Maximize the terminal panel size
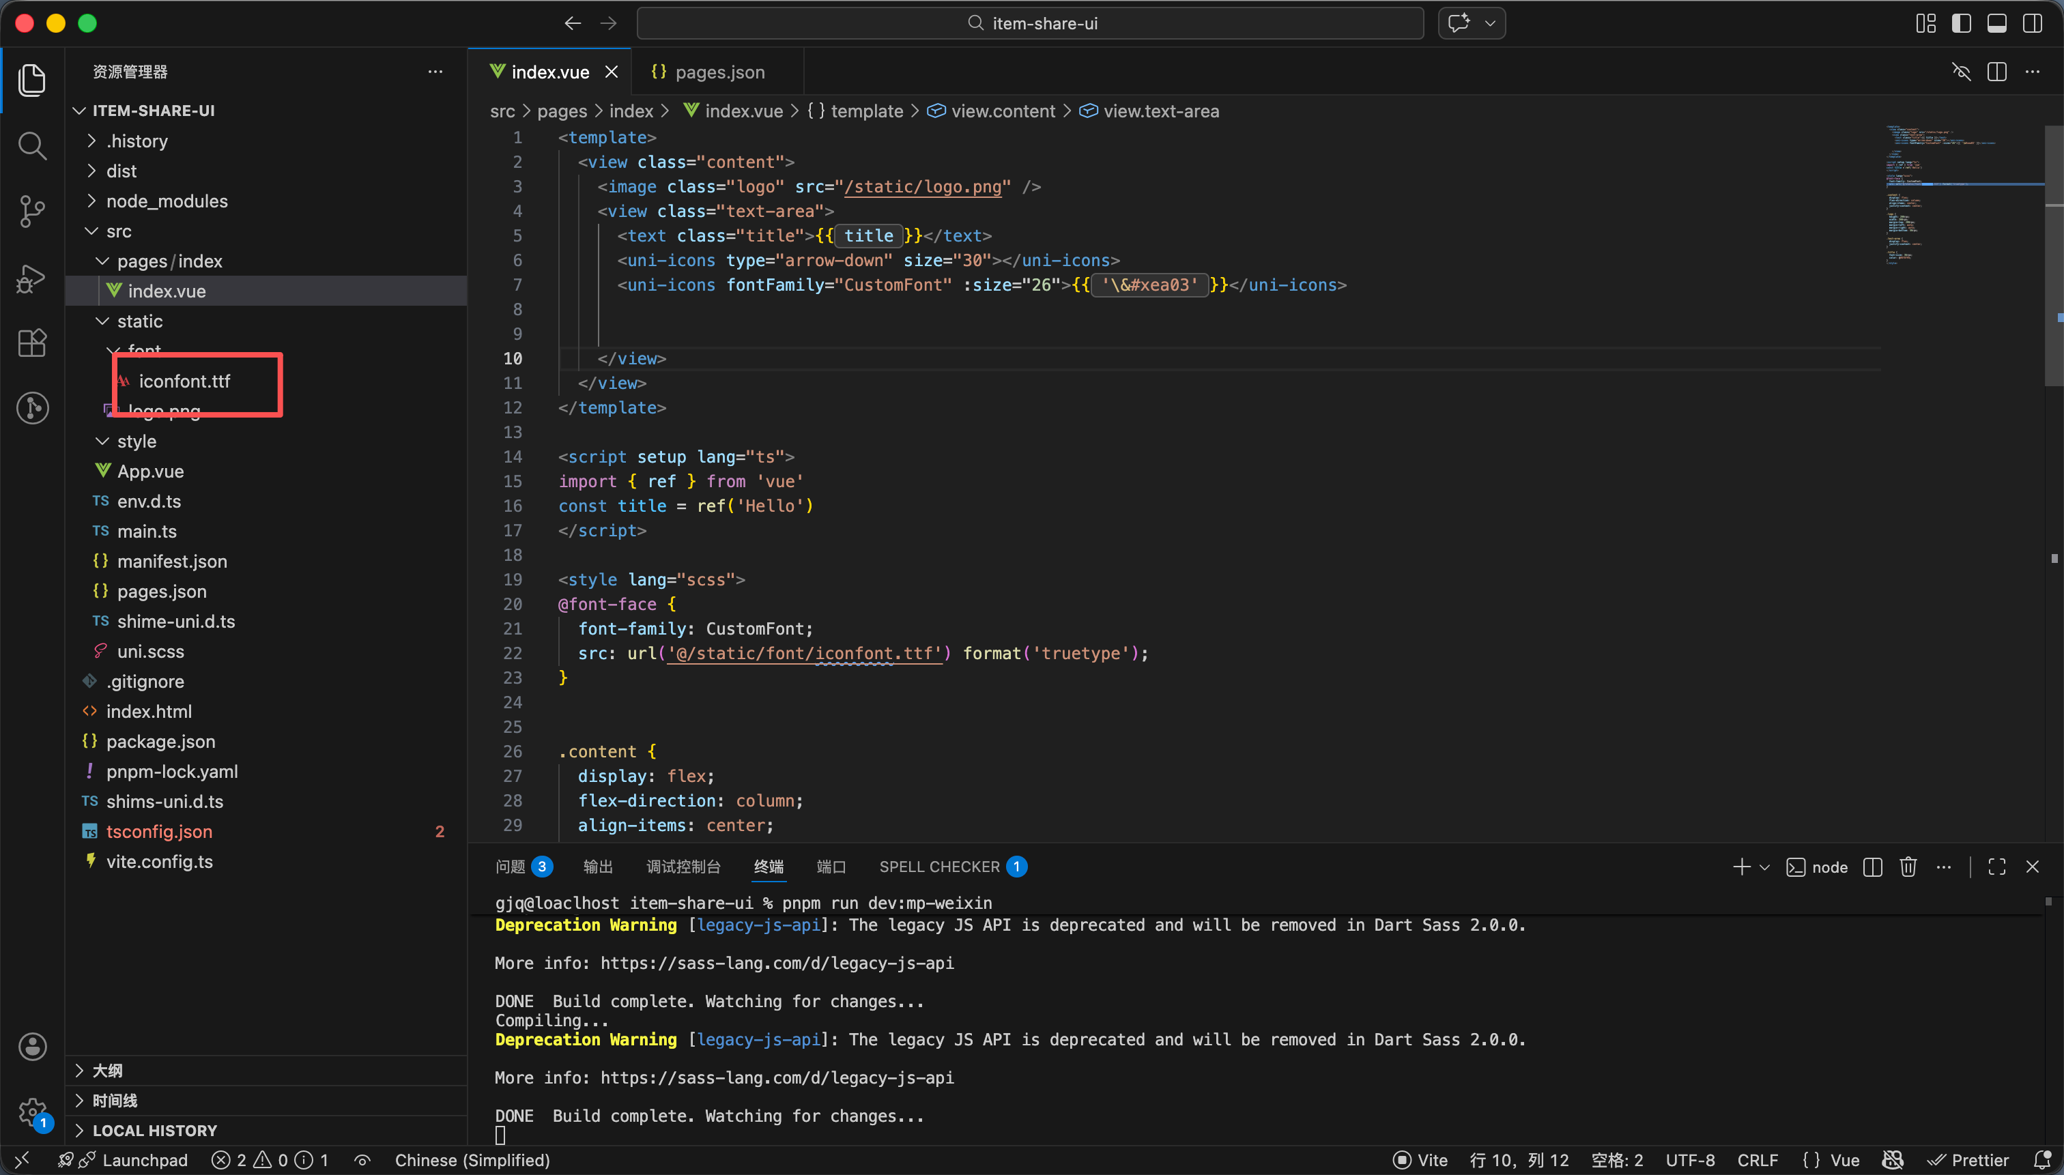This screenshot has width=2064, height=1175. pyautogui.click(x=1996, y=867)
